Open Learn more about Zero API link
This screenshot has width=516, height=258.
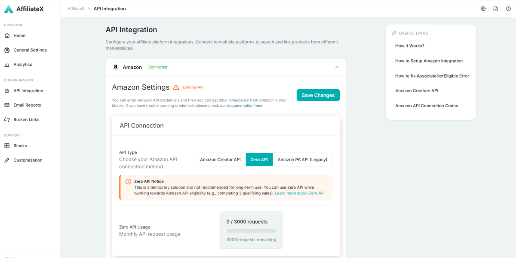300,193
